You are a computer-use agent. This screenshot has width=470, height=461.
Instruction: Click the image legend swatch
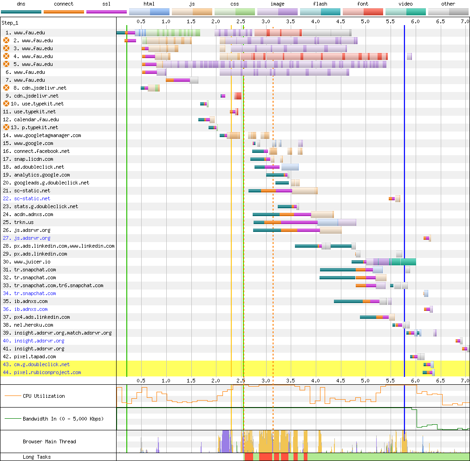[x=278, y=12]
